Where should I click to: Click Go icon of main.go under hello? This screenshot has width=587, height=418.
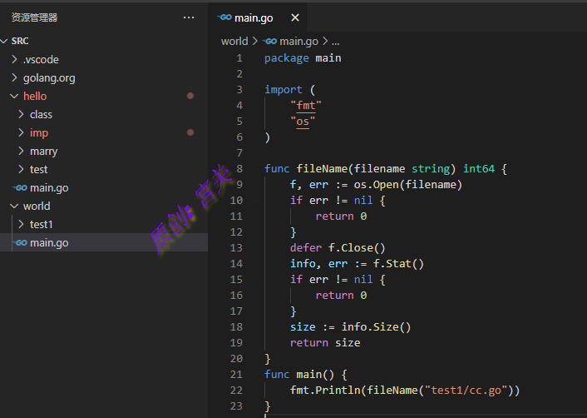(20, 188)
